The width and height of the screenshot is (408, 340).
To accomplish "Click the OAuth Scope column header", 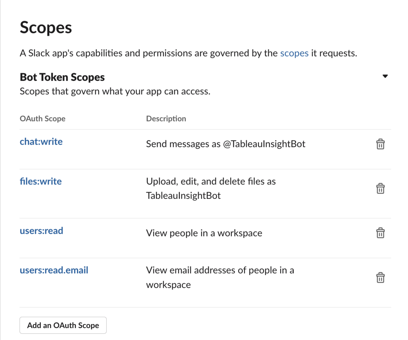I will [42, 119].
